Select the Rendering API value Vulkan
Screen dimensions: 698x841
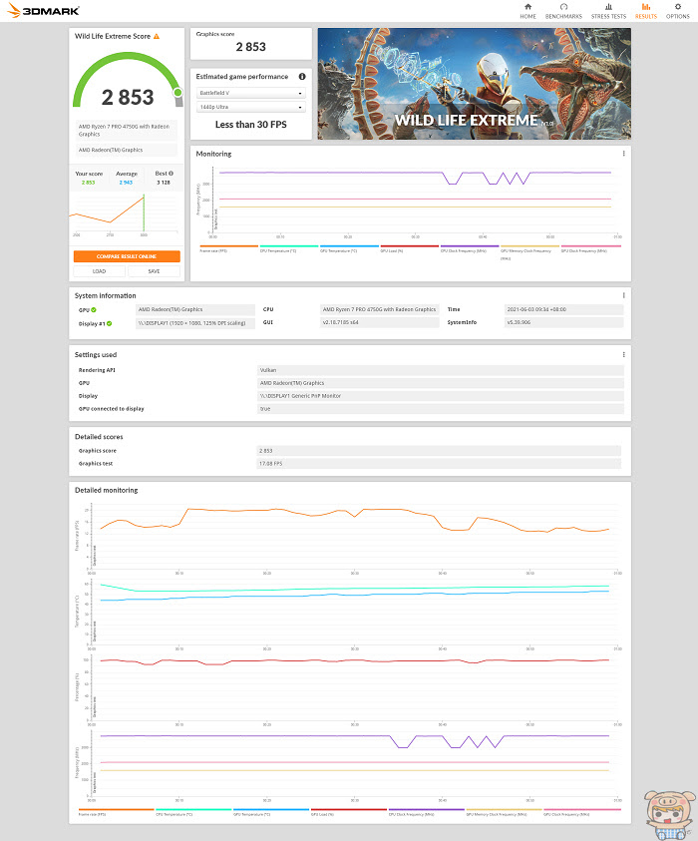(441, 370)
